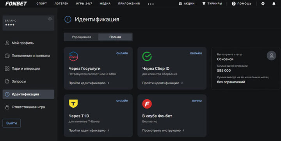281x141 pixels.
Task: Click the 595 000 operation amount
Action: 224,70
